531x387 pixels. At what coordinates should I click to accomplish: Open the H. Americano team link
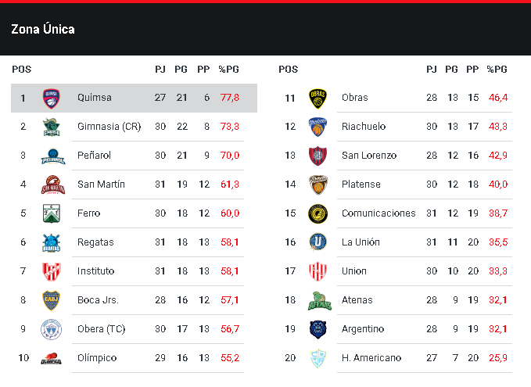click(x=371, y=358)
